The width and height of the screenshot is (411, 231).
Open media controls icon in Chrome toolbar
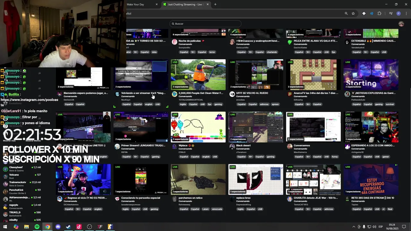[x=391, y=13]
